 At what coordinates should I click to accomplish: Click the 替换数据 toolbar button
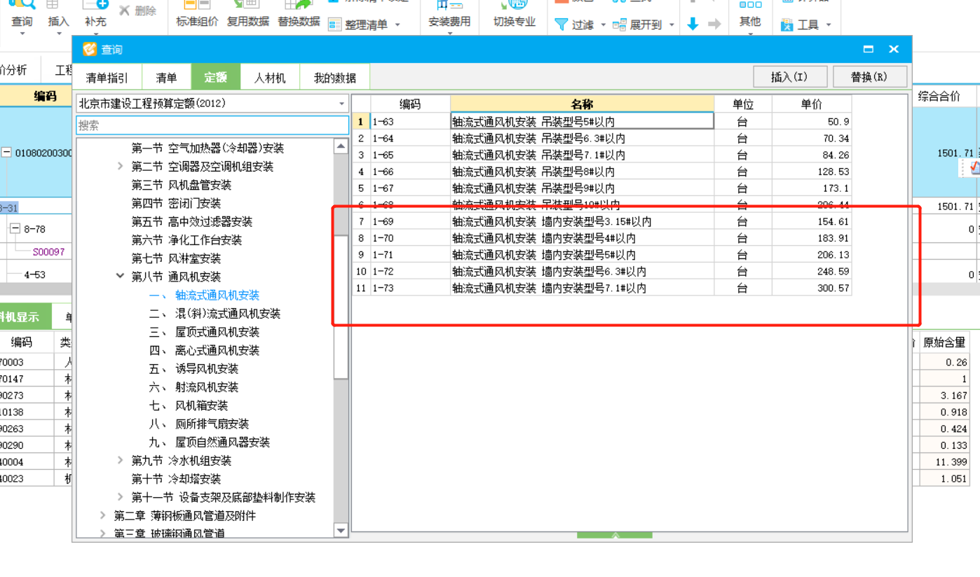pos(299,15)
